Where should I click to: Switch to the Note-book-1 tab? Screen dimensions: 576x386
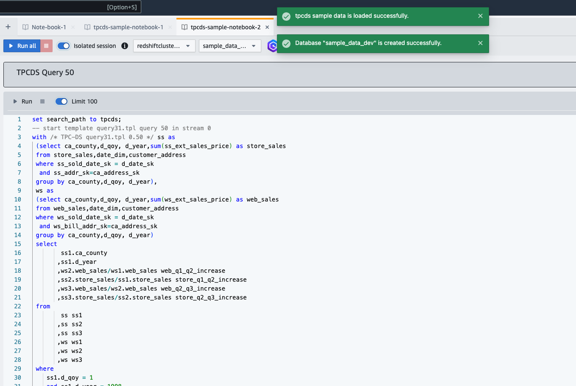click(x=48, y=27)
